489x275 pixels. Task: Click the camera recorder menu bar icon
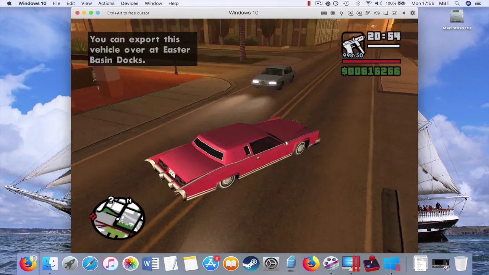pyautogui.click(x=319, y=3)
